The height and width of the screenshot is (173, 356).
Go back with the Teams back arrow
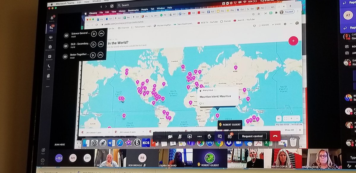(x=101, y=6)
